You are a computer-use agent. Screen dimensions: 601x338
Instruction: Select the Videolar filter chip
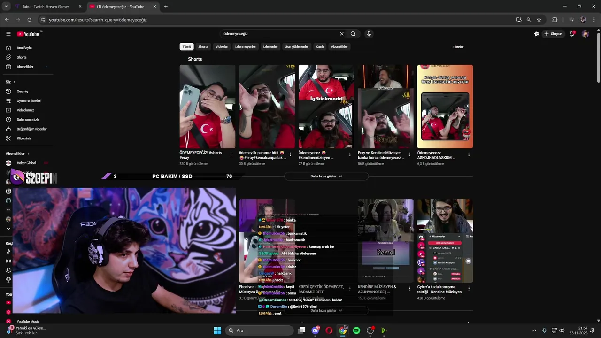(x=222, y=47)
